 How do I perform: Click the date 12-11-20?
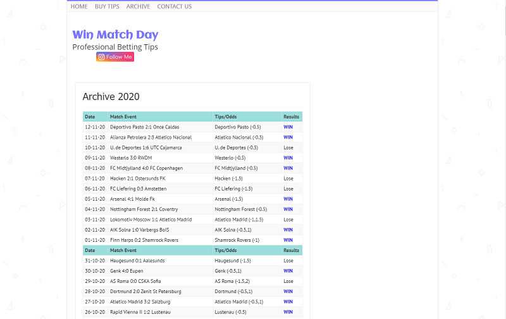(x=95, y=127)
